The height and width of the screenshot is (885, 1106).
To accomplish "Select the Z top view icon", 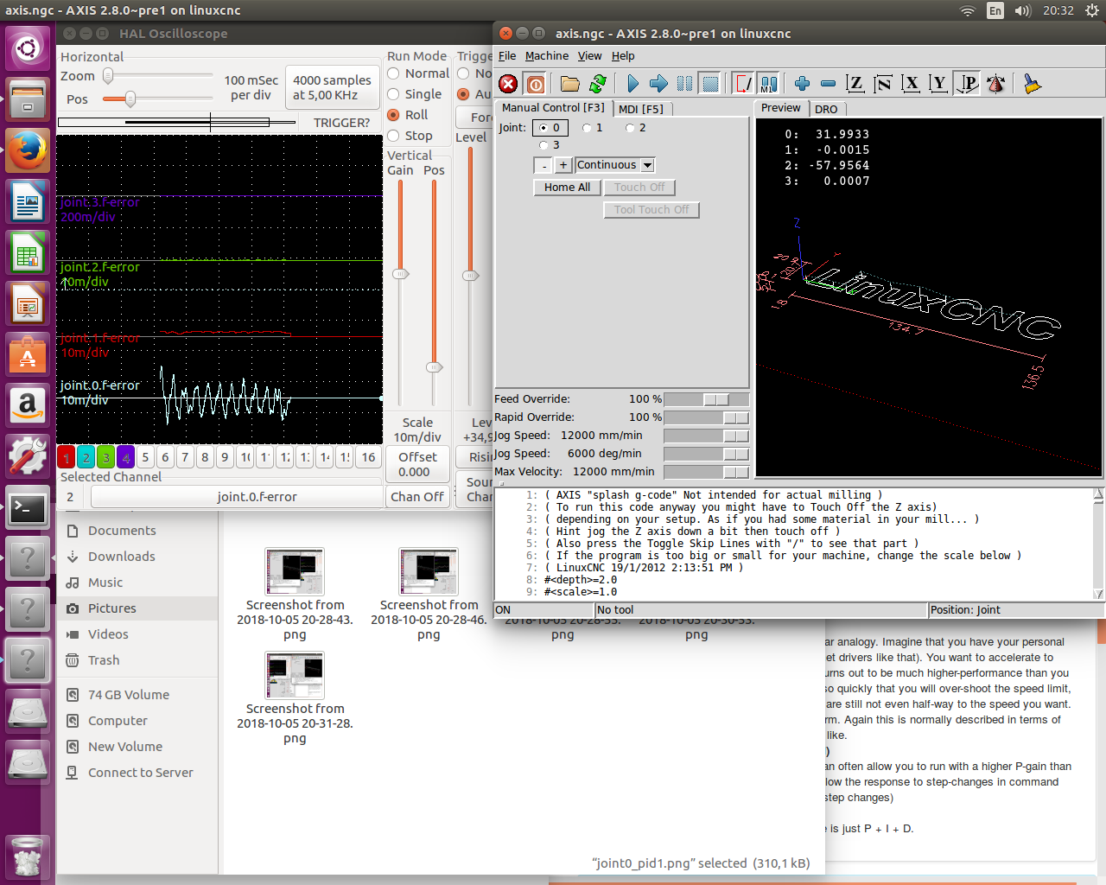I will [855, 84].
